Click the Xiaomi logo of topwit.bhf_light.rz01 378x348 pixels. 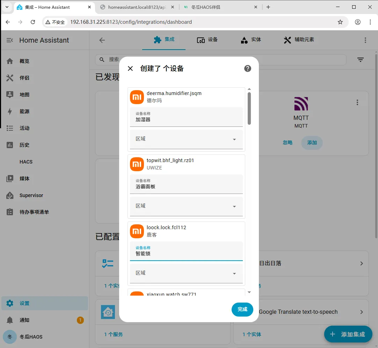pos(137,164)
